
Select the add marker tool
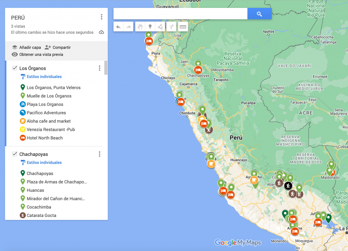[150, 27]
